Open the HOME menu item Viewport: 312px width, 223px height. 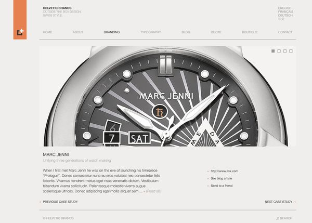pos(47,32)
